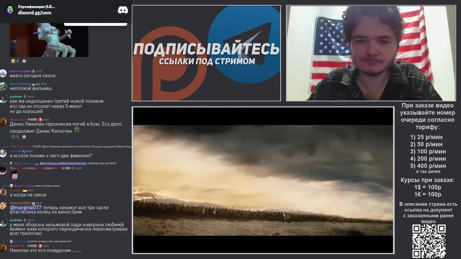Click the assdriver username on the 00:33 message

click(x=16, y=97)
